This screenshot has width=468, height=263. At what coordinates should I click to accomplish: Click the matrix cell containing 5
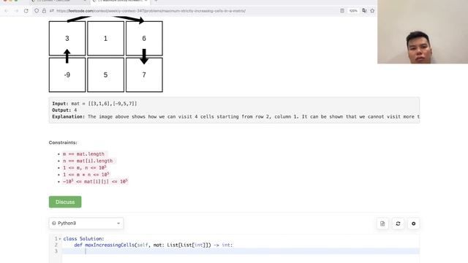click(x=105, y=75)
